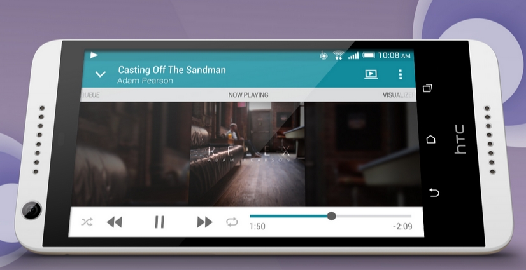The height and width of the screenshot is (270, 526).
Task: Pause the current song
Action: 159,222
